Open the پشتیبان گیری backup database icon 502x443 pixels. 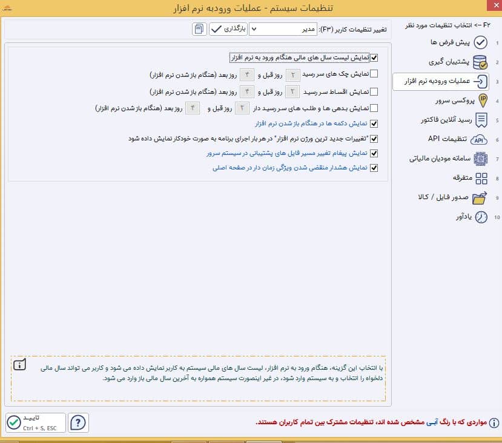click(x=480, y=62)
